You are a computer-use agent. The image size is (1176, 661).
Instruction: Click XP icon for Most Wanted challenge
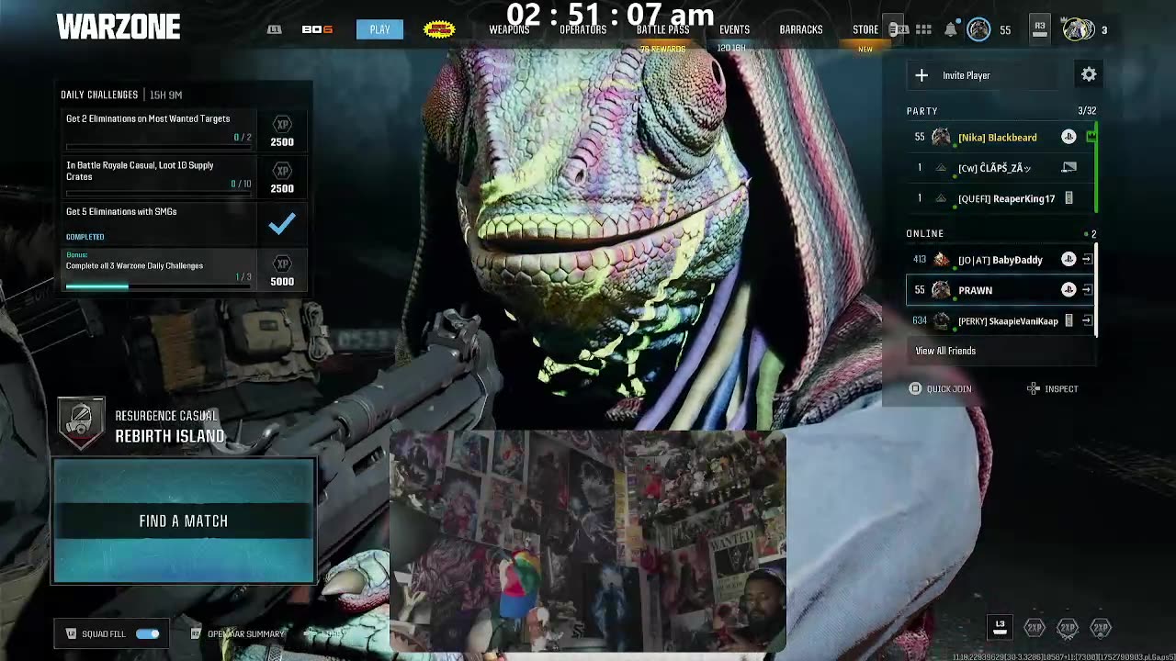(x=282, y=124)
